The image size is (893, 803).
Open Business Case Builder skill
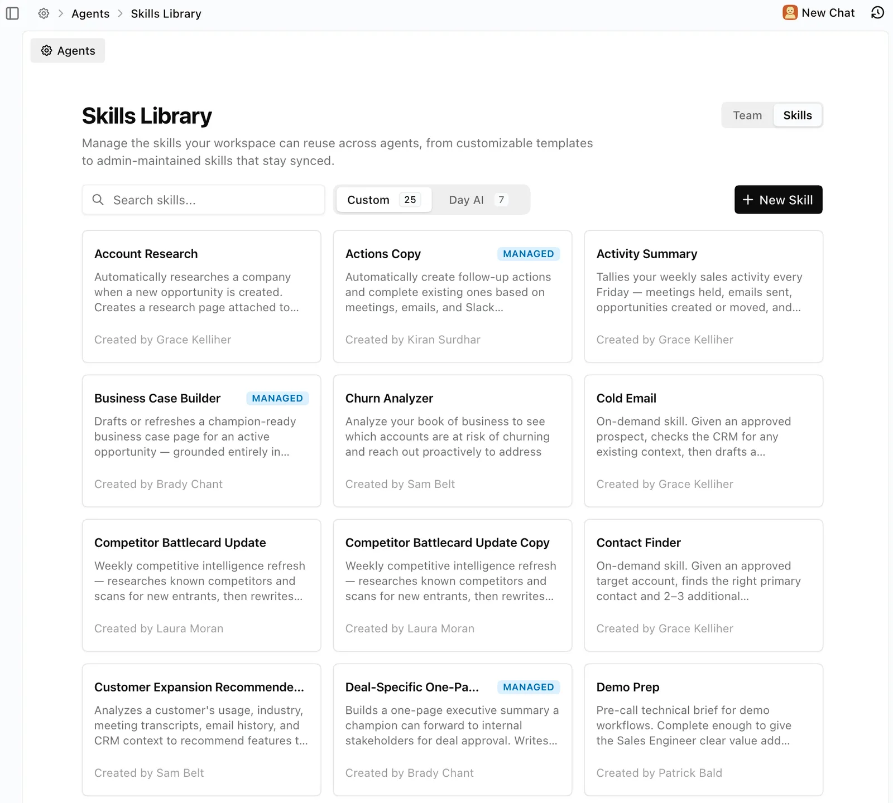(x=201, y=441)
